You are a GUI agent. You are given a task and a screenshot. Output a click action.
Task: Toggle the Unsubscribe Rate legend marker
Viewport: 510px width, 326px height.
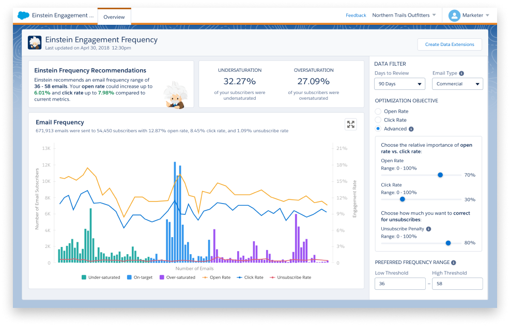[272, 277]
